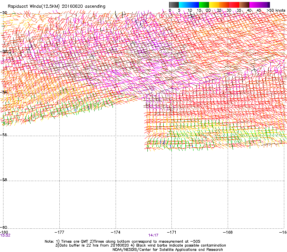Click the -168 longitude axis label

click(x=228, y=232)
